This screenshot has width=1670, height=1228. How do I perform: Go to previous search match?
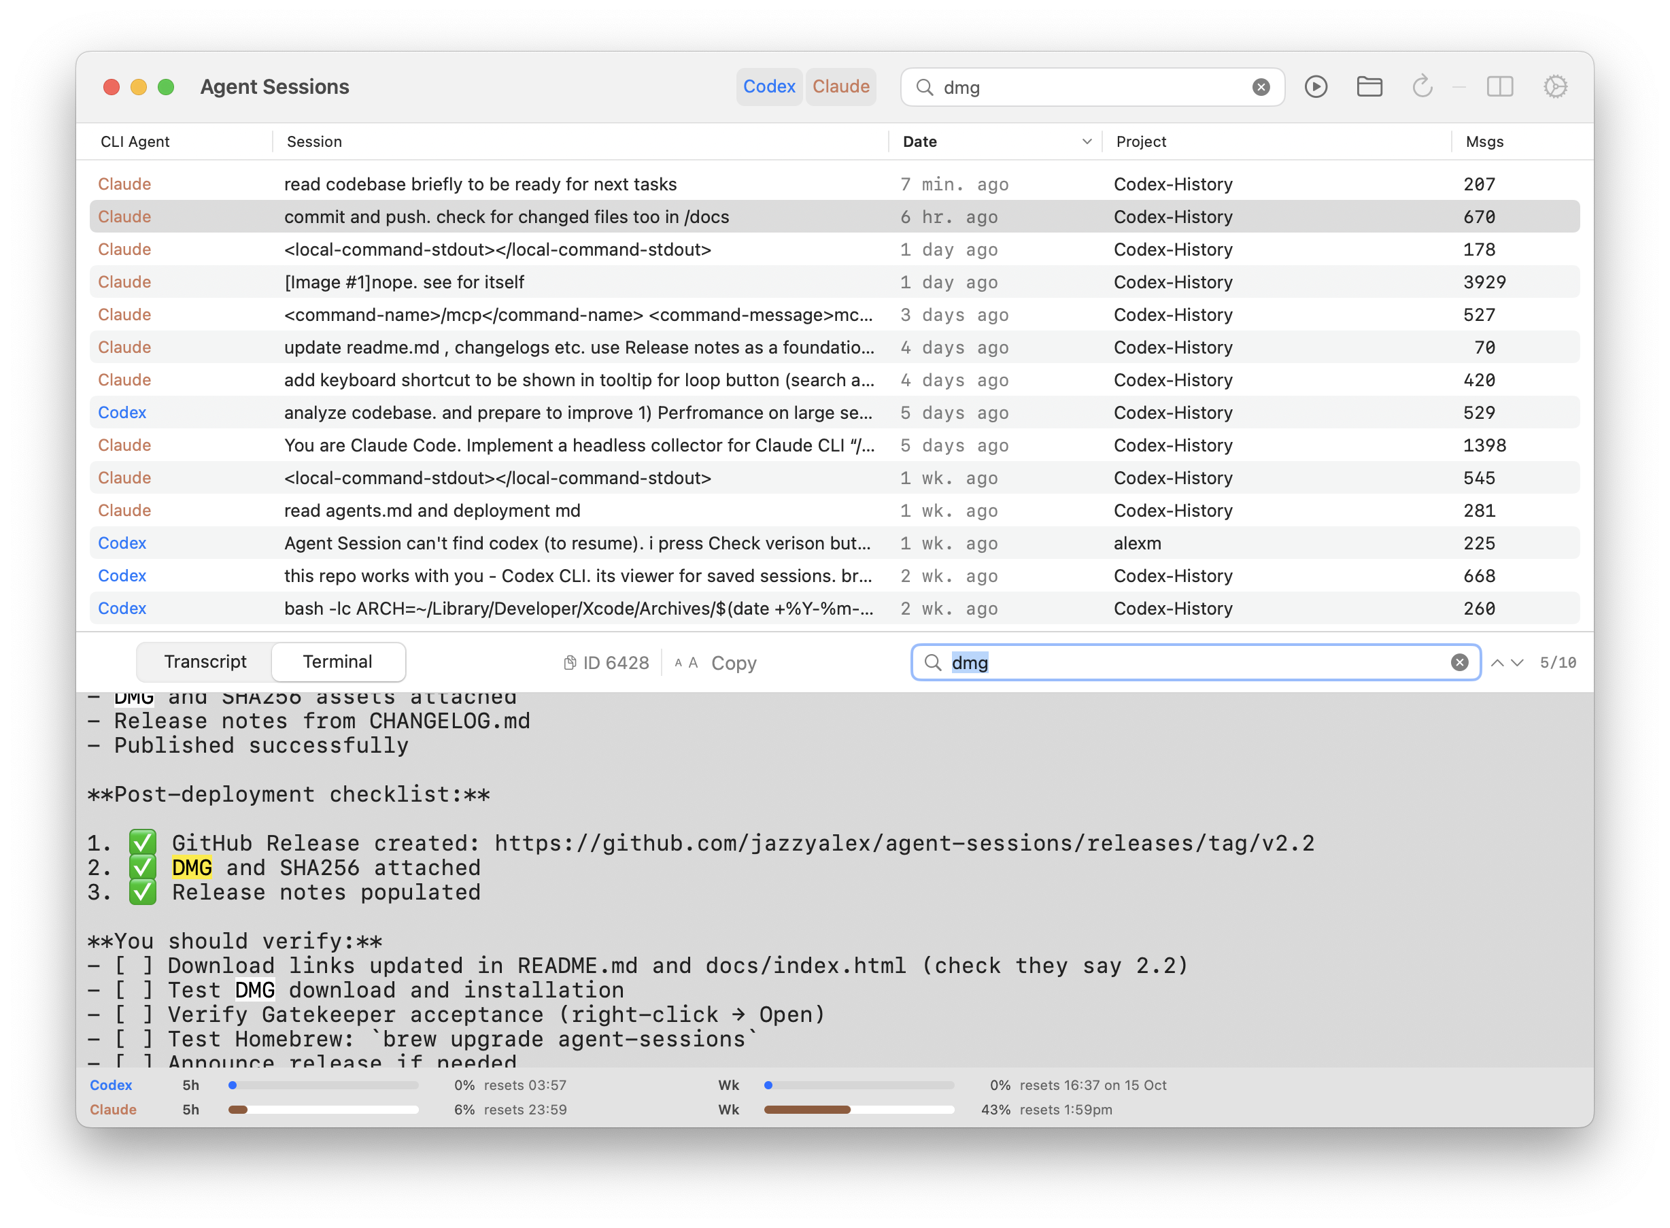pyautogui.click(x=1497, y=663)
